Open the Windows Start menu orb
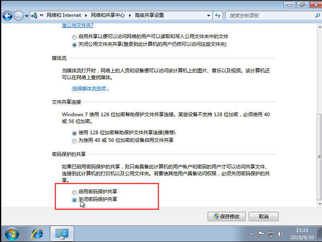Screen dimensions: 322x242 (11, 233)
